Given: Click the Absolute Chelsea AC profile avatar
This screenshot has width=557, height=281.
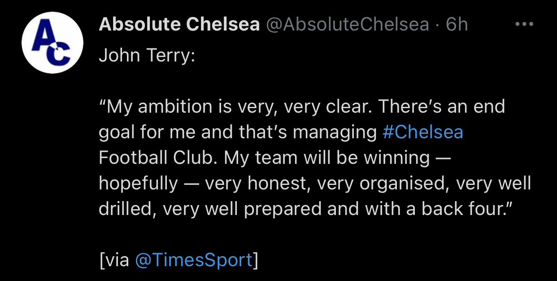Looking at the screenshot, I should (52, 43).
